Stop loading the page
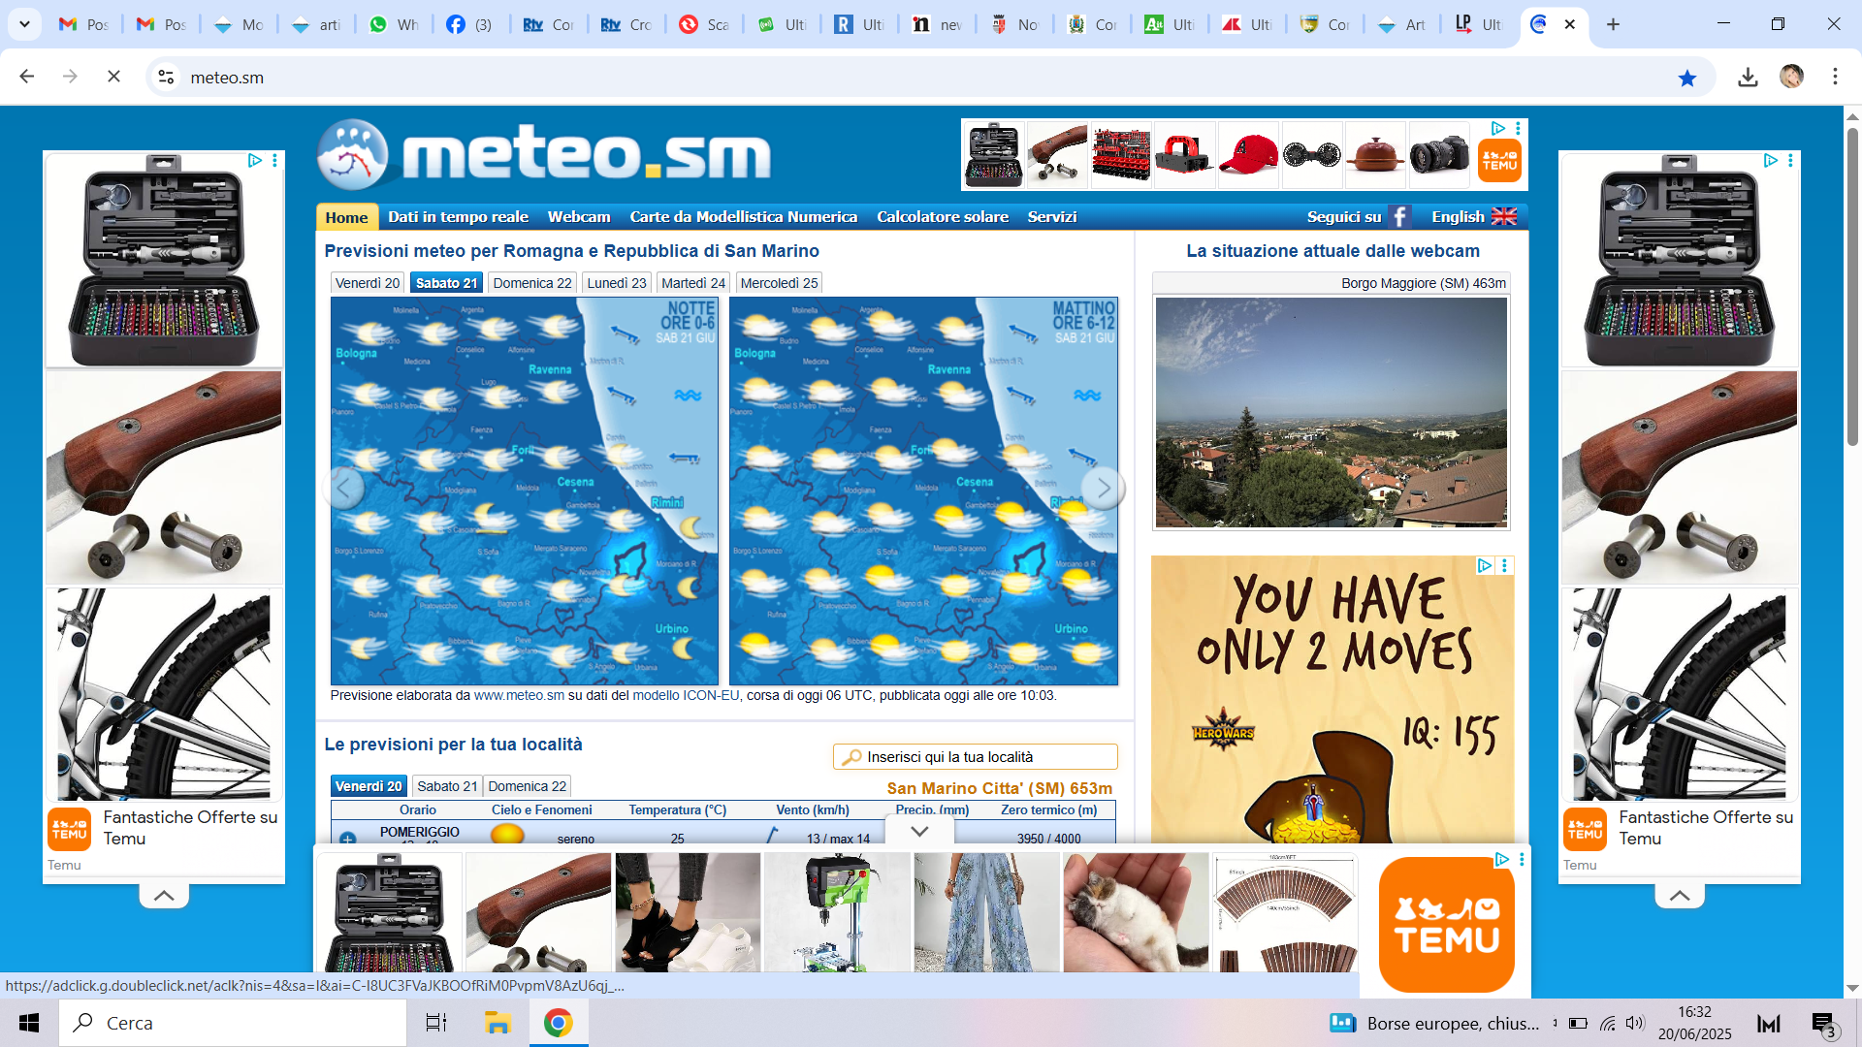Image resolution: width=1862 pixels, height=1047 pixels. [x=113, y=77]
